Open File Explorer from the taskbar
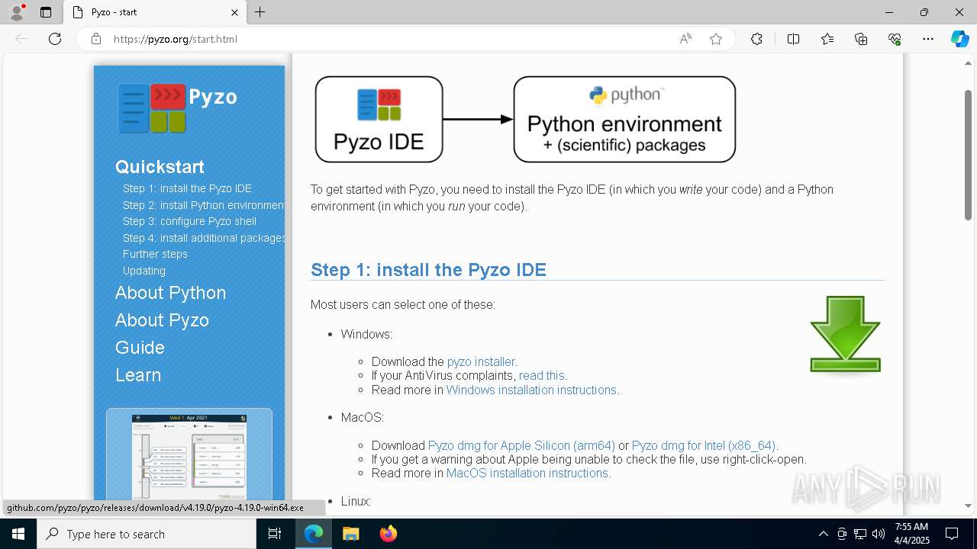Viewport: 977px width, 549px height. (350, 534)
